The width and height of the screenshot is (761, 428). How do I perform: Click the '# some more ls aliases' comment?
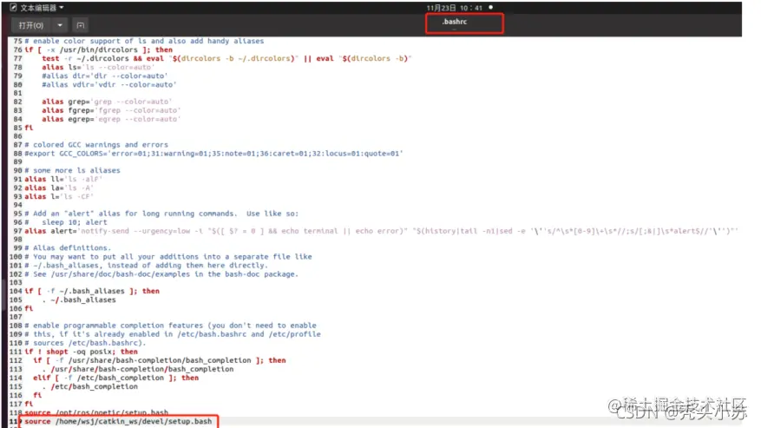(x=72, y=170)
